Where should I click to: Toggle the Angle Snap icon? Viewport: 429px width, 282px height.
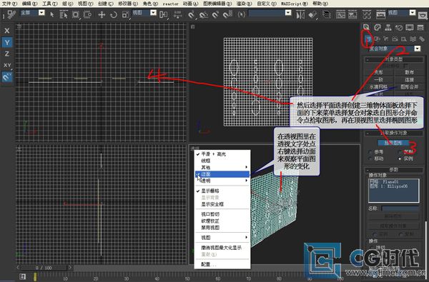(x=204, y=14)
